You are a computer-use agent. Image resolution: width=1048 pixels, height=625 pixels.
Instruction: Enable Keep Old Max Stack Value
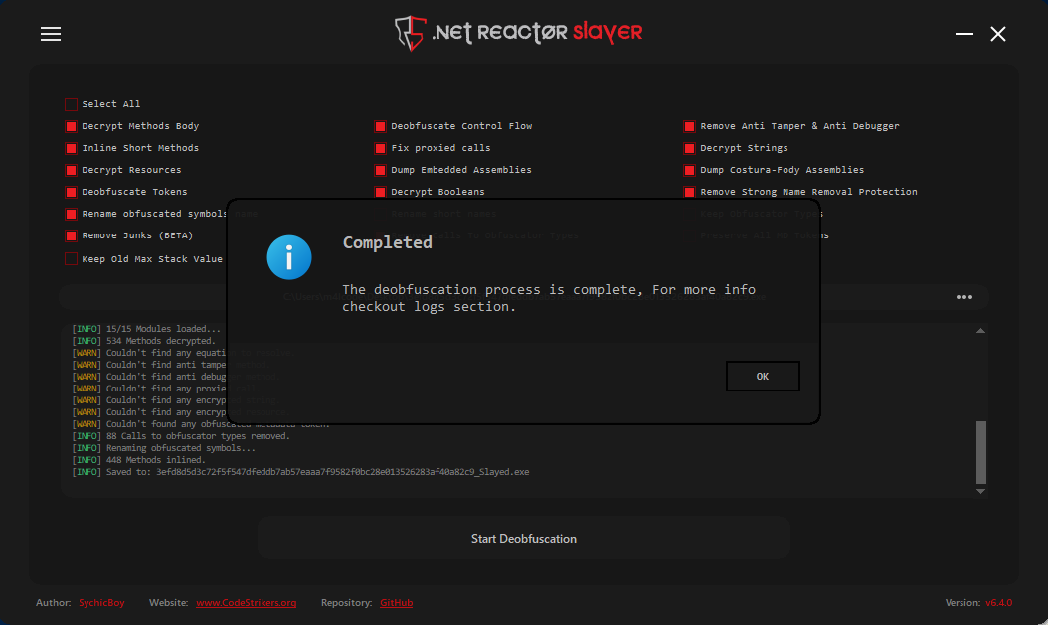click(71, 257)
